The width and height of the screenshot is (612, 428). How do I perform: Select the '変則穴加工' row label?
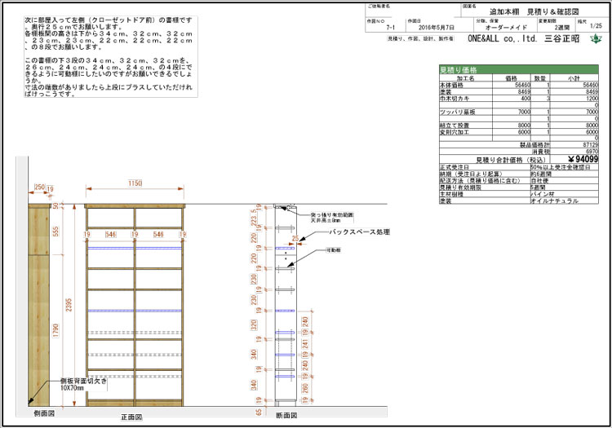pos(455,132)
